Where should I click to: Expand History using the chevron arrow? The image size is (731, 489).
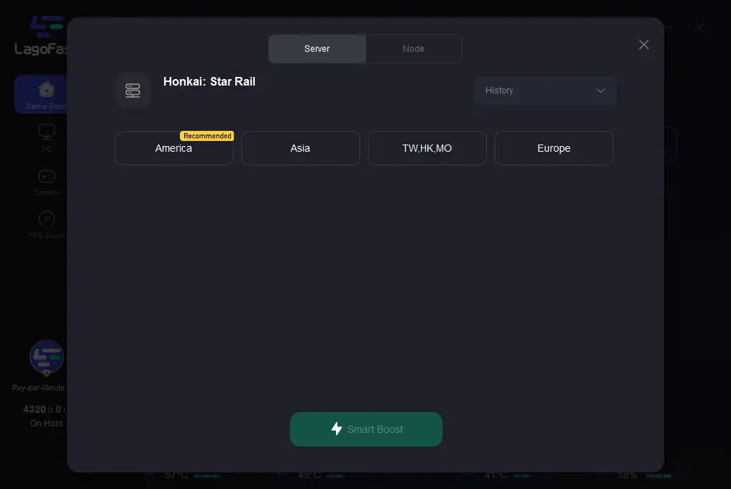(x=601, y=91)
